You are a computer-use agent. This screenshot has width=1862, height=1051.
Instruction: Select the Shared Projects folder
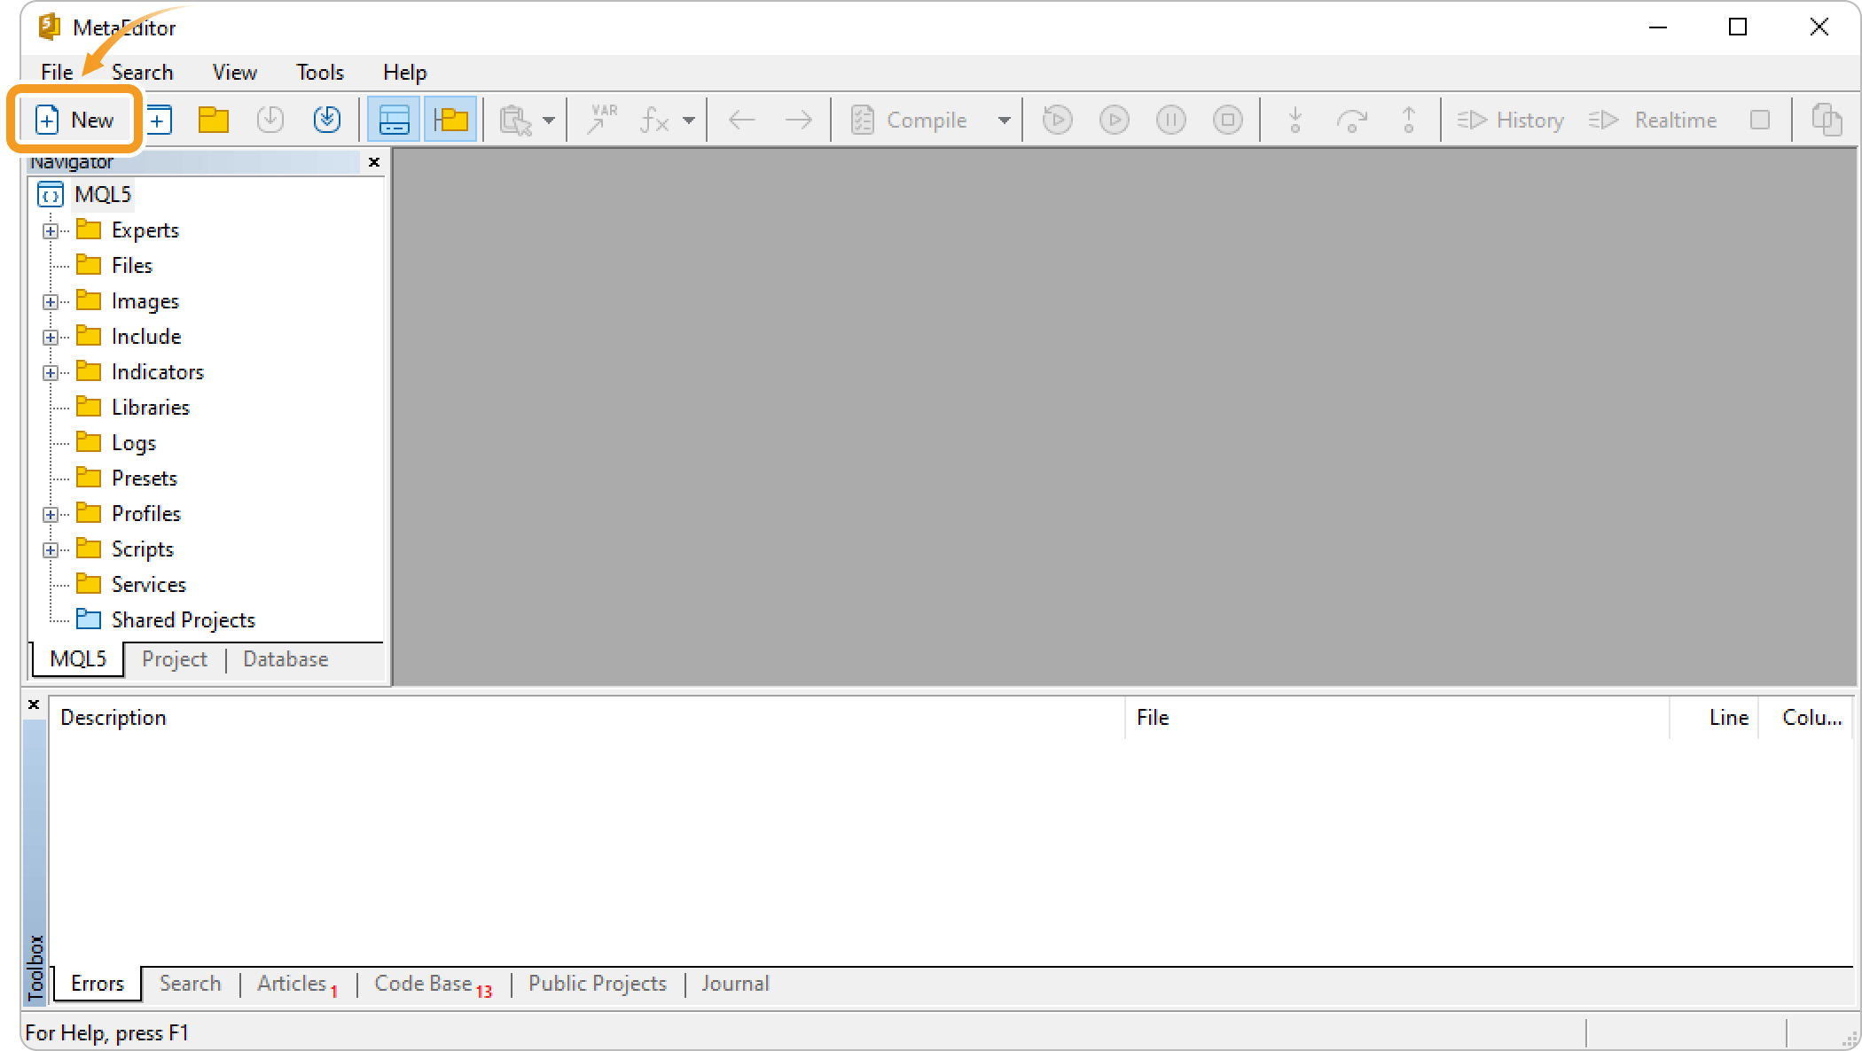point(184,619)
